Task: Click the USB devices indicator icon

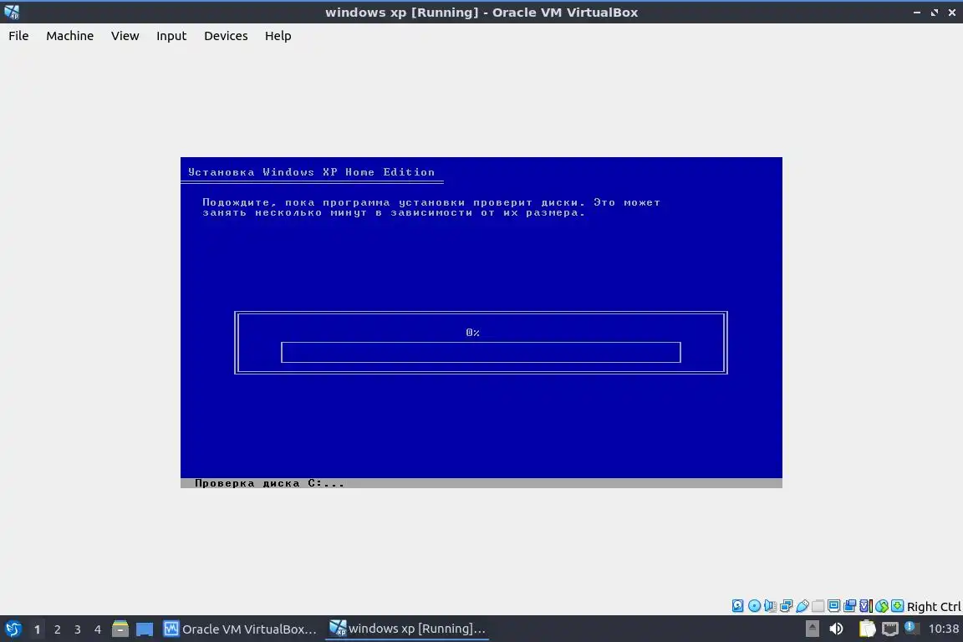Action: (x=802, y=606)
